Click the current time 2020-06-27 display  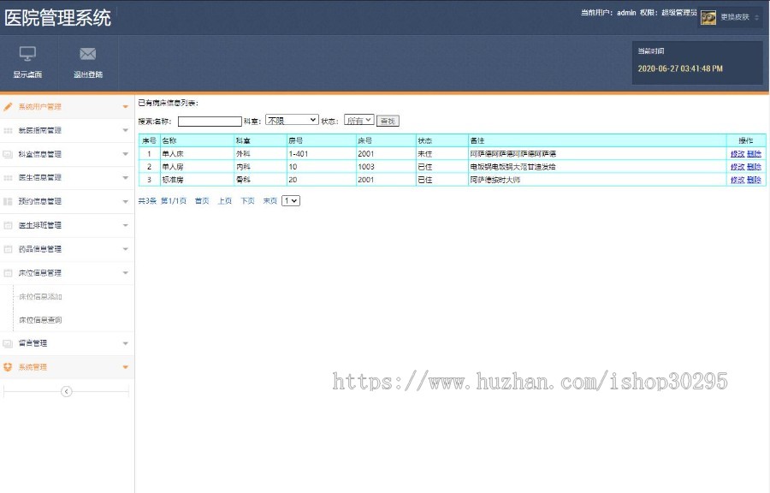click(x=680, y=68)
